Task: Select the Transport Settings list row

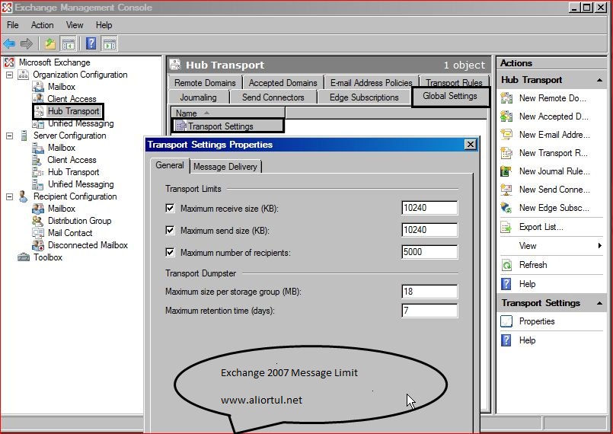Action: pos(228,126)
